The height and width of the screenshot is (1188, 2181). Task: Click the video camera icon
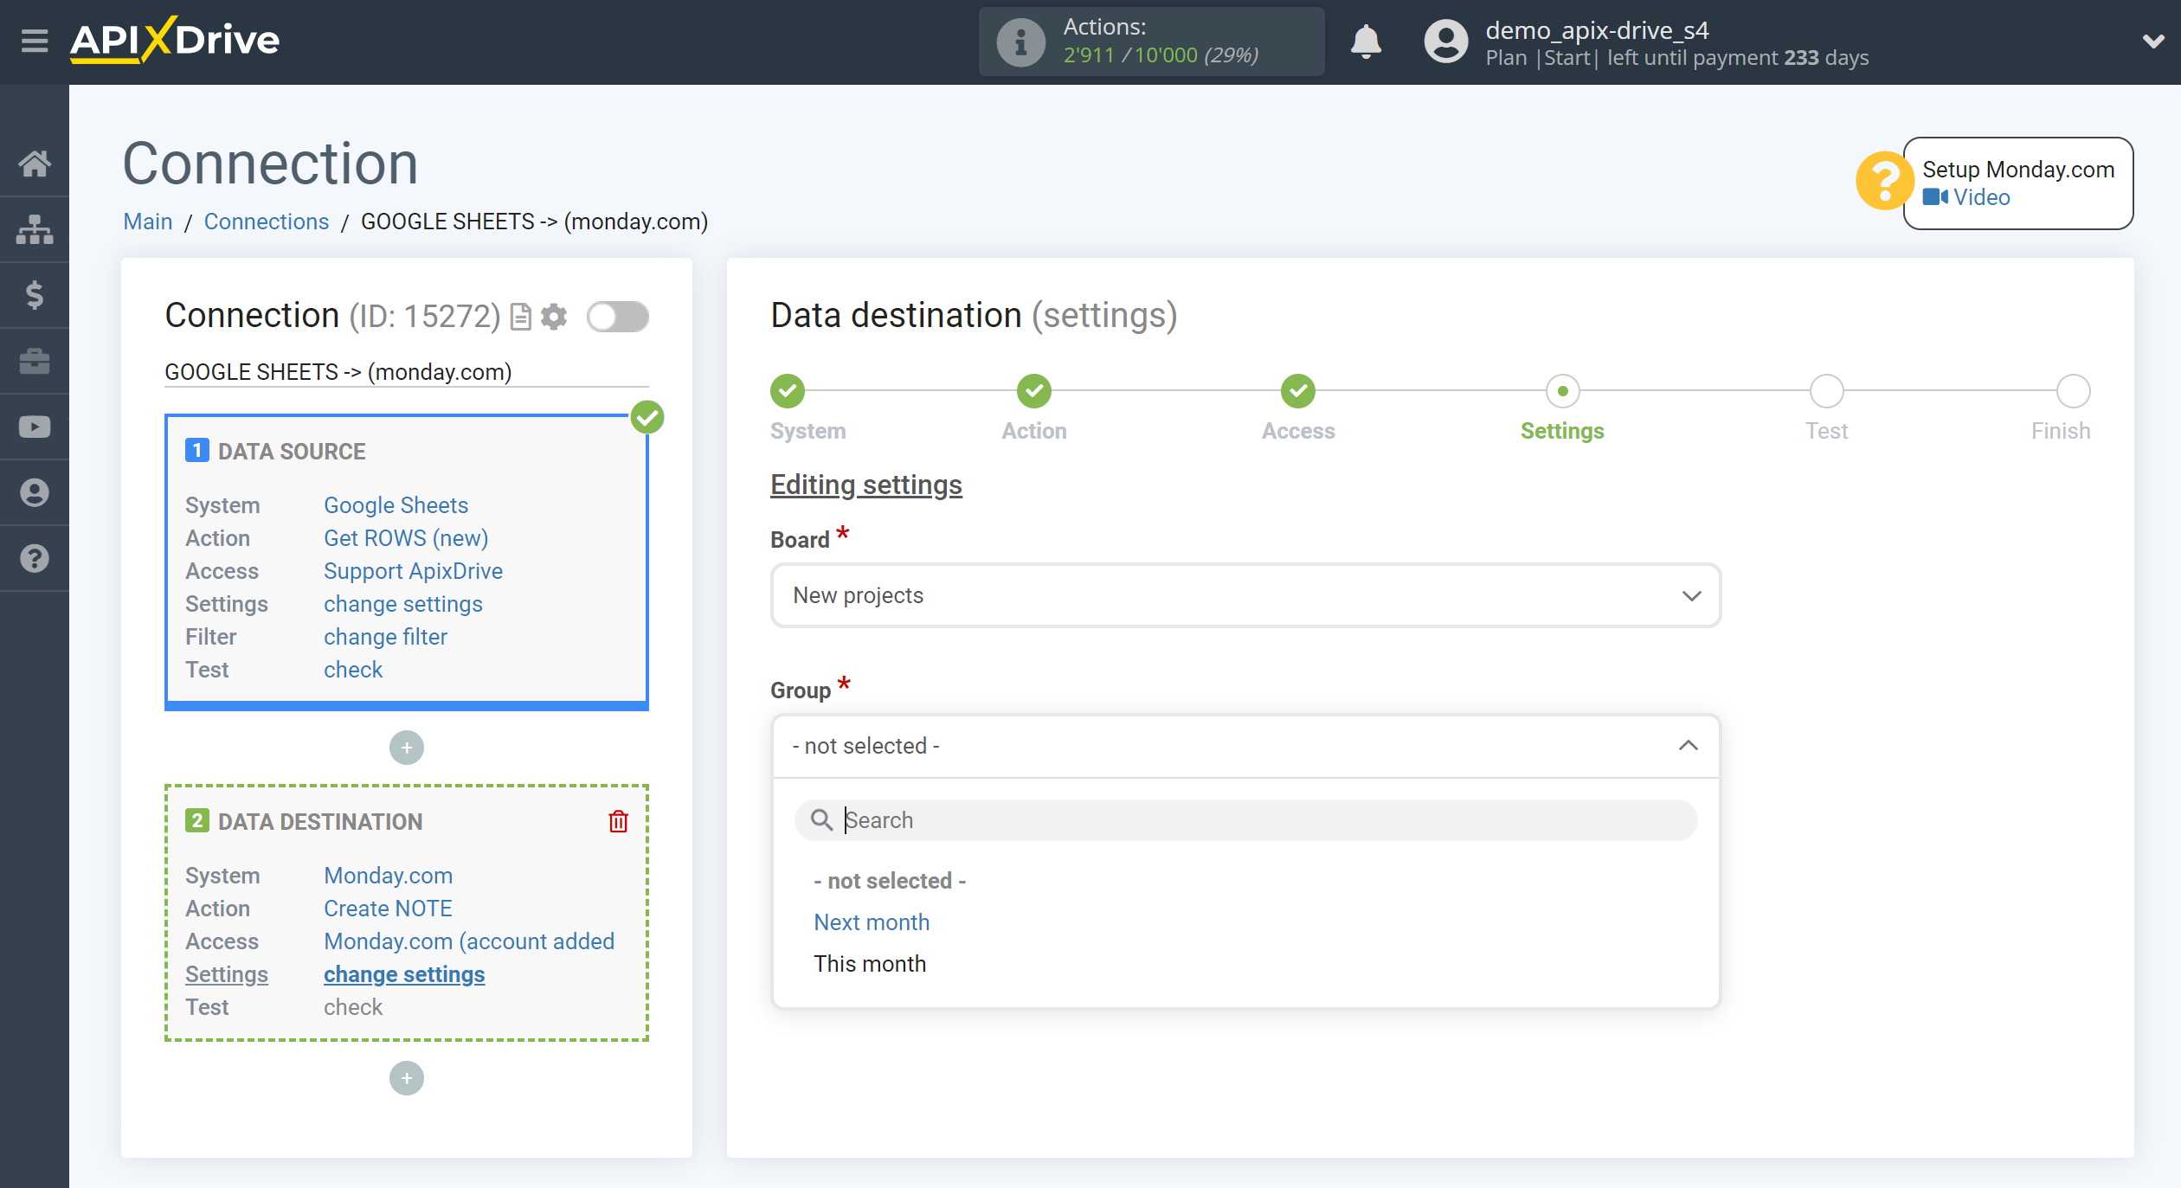1935,197
